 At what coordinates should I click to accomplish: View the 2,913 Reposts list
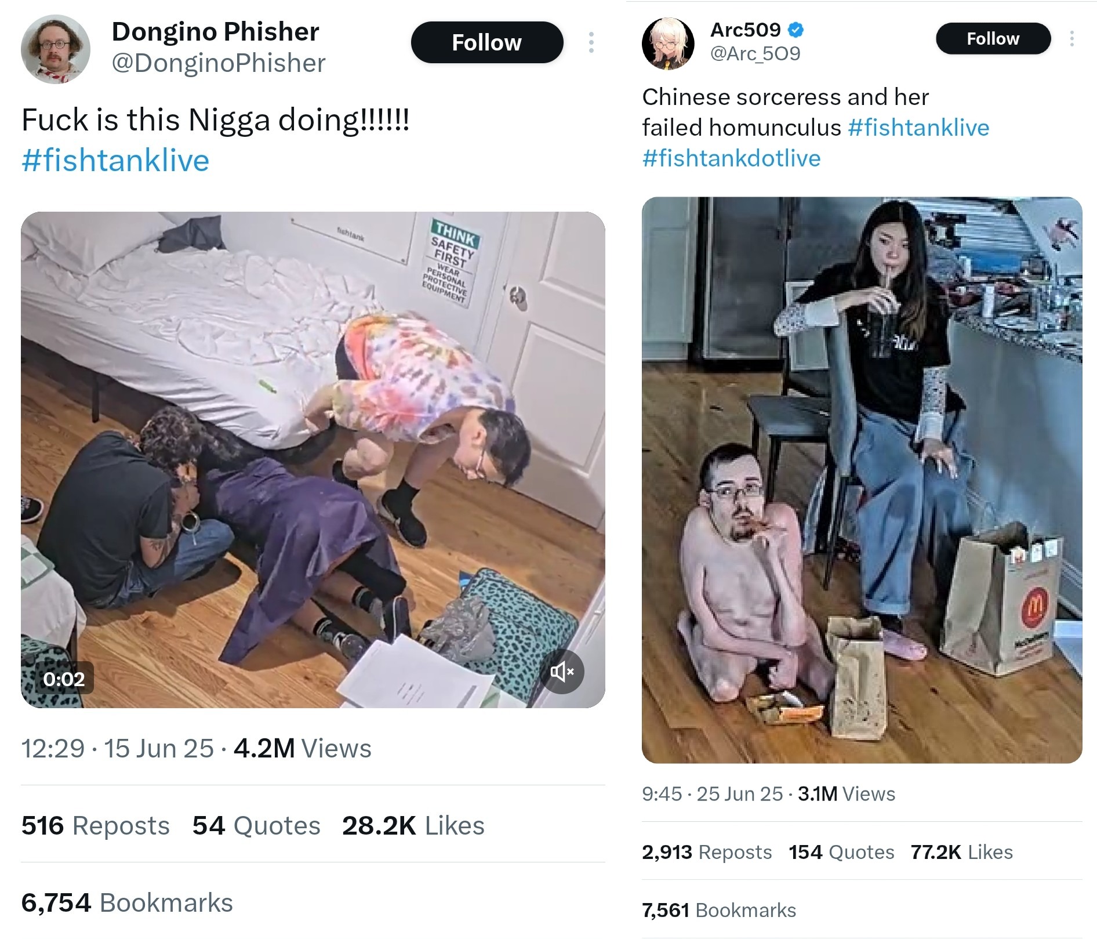click(707, 852)
